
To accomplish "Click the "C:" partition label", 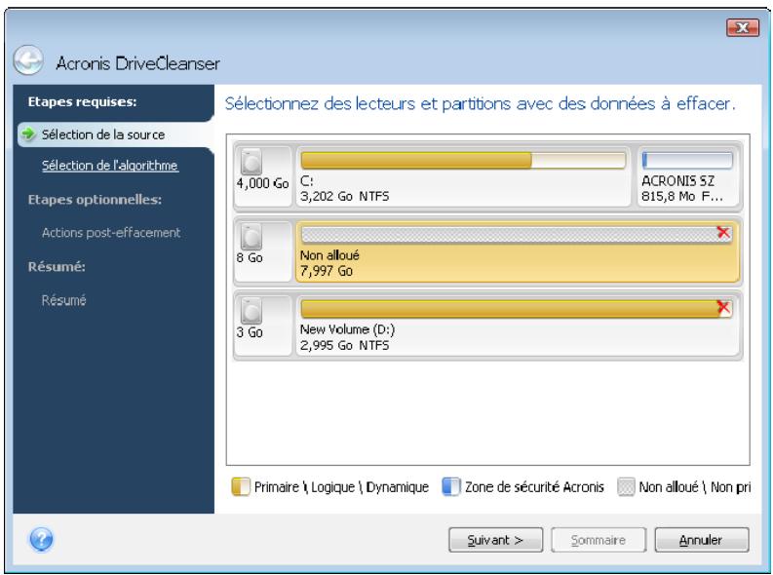I will click(307, 181).
